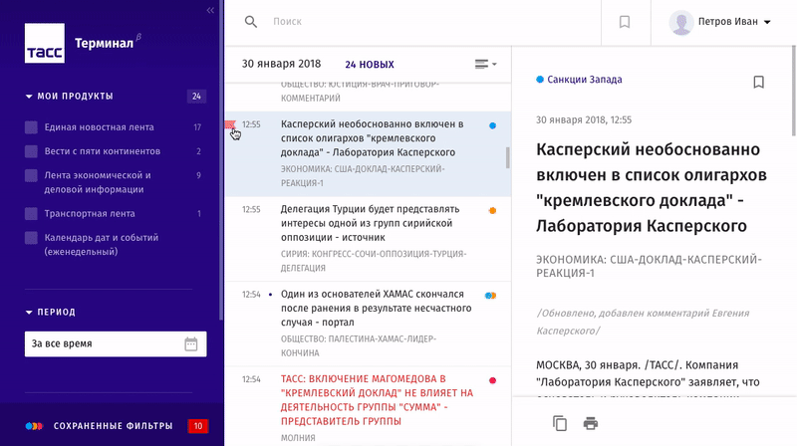Click the orange dot on the Делегация Турции row
Screen dimensions: 797x446
click(x=492, y=210)
